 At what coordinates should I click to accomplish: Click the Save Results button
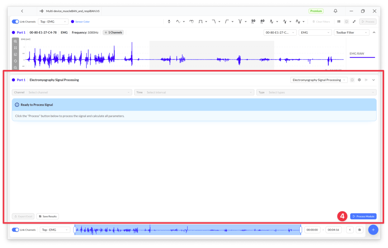coord(48,216)
